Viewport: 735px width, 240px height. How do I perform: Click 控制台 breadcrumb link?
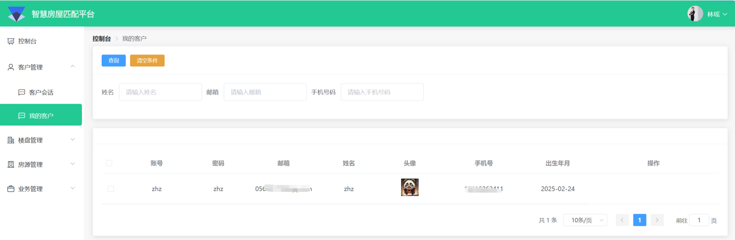pos(102,39)
